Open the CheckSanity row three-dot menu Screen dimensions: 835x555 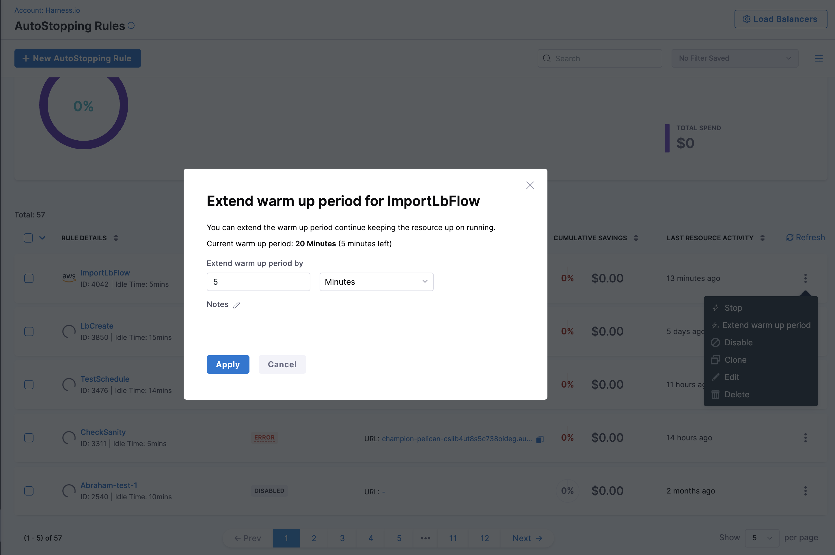tap(805, 438)
